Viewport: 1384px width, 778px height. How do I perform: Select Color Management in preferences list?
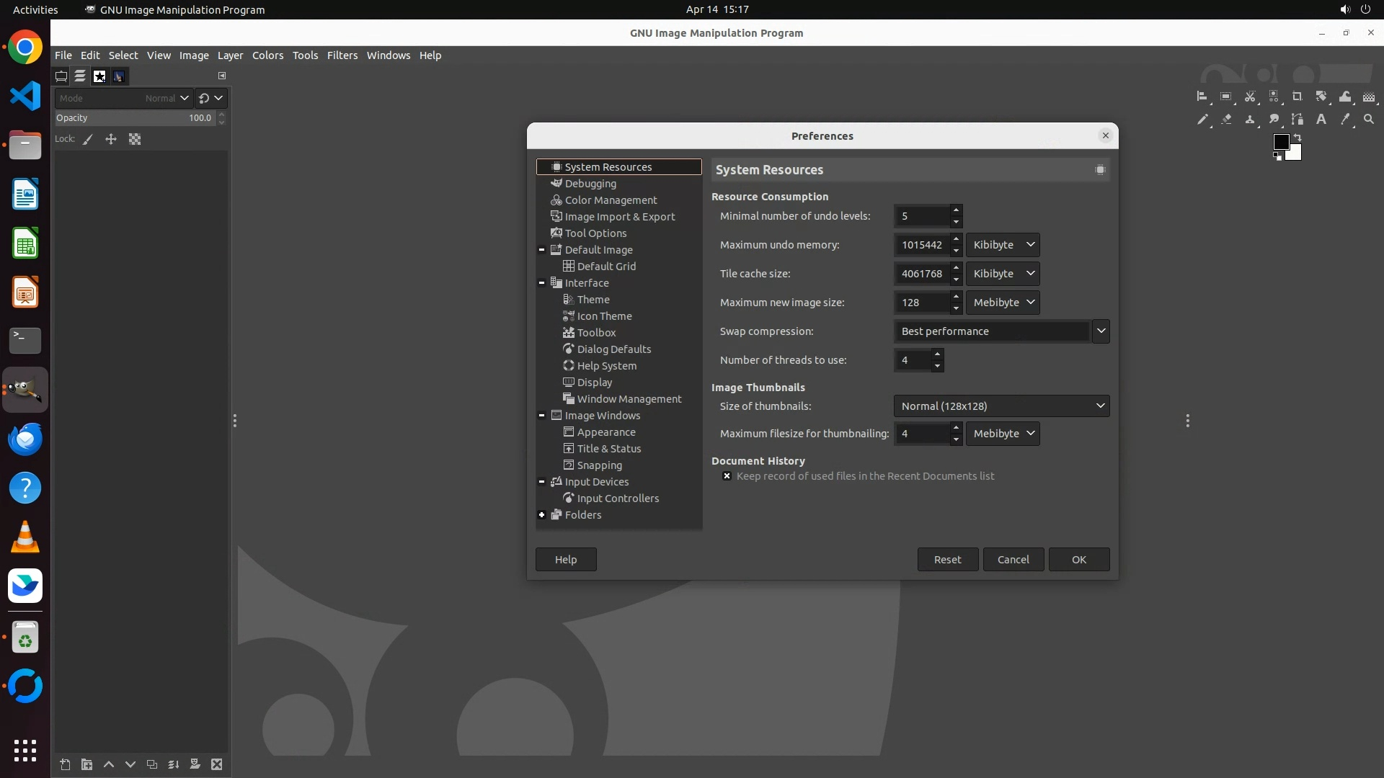point(610,200)
